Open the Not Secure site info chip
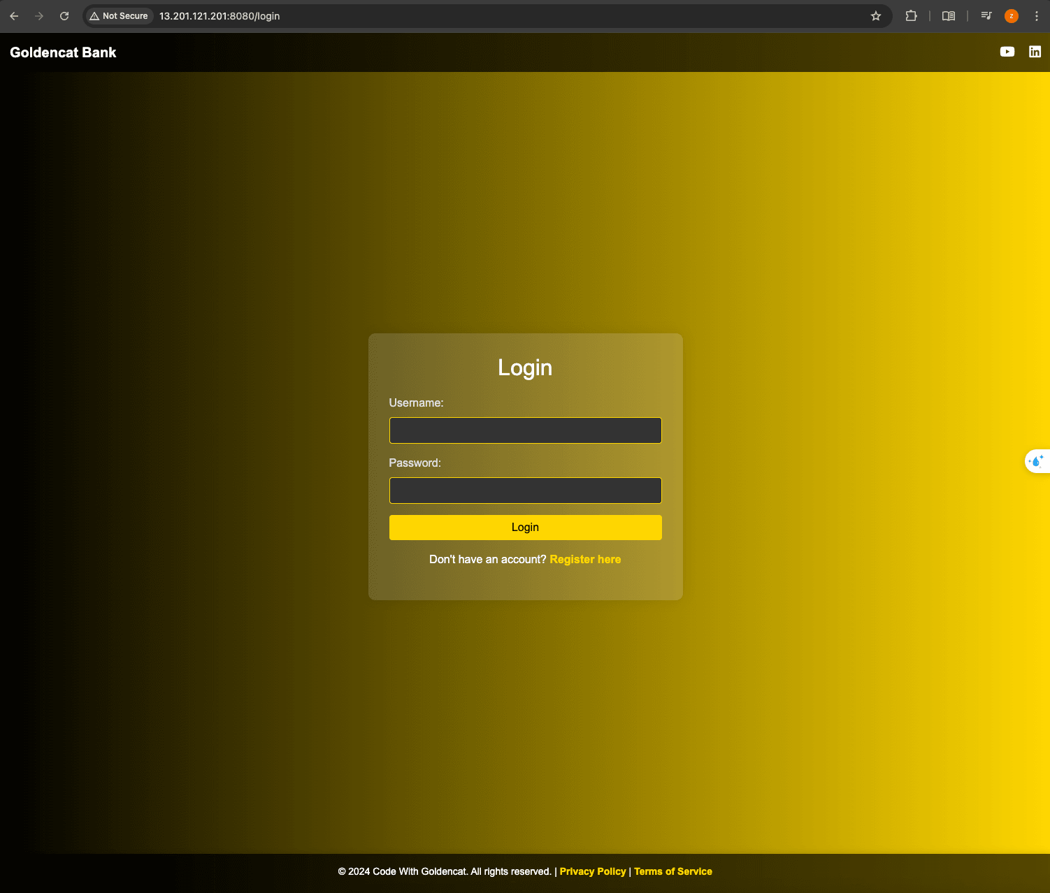Image resolution: width=1050 pixels, height=893 pixels. (119, 16)
